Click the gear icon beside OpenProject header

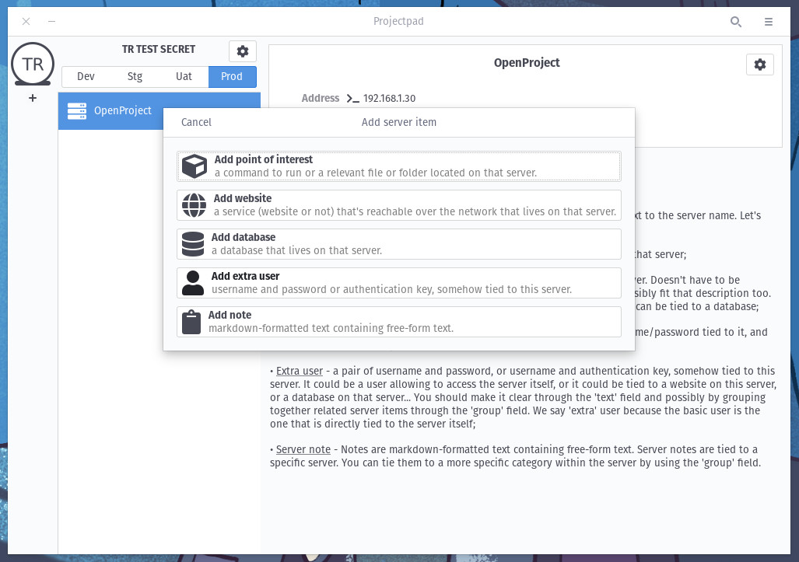coord(760,65)
